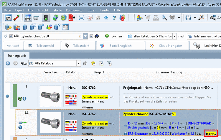Export to PDF with the red PDF icon

72,18
